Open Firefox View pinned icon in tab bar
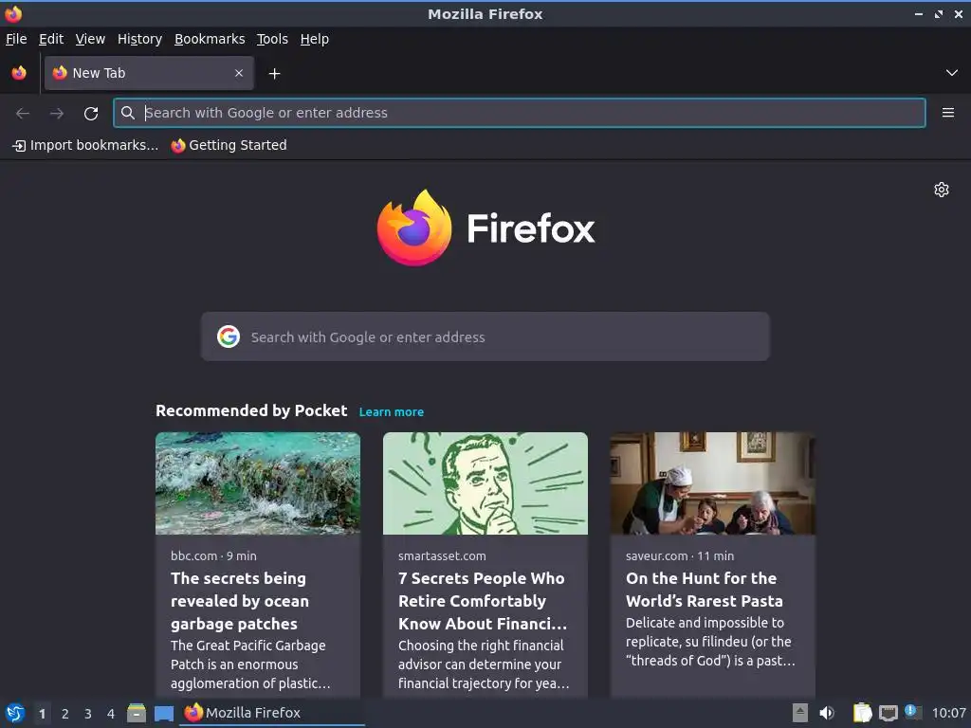This screenshot has height=728, width=971. click(19, 73)
